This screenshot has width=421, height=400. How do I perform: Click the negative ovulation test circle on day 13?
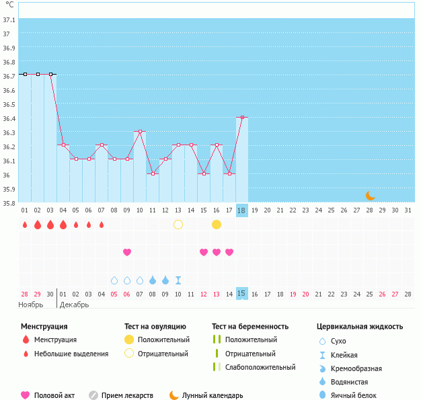point(178,225)
